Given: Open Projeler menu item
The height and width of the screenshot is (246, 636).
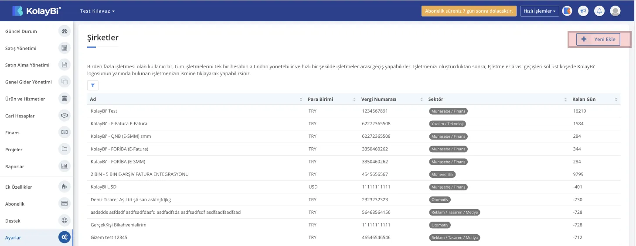Looking at the screenshot, I should pyautogui.click(x=37, y=150).
